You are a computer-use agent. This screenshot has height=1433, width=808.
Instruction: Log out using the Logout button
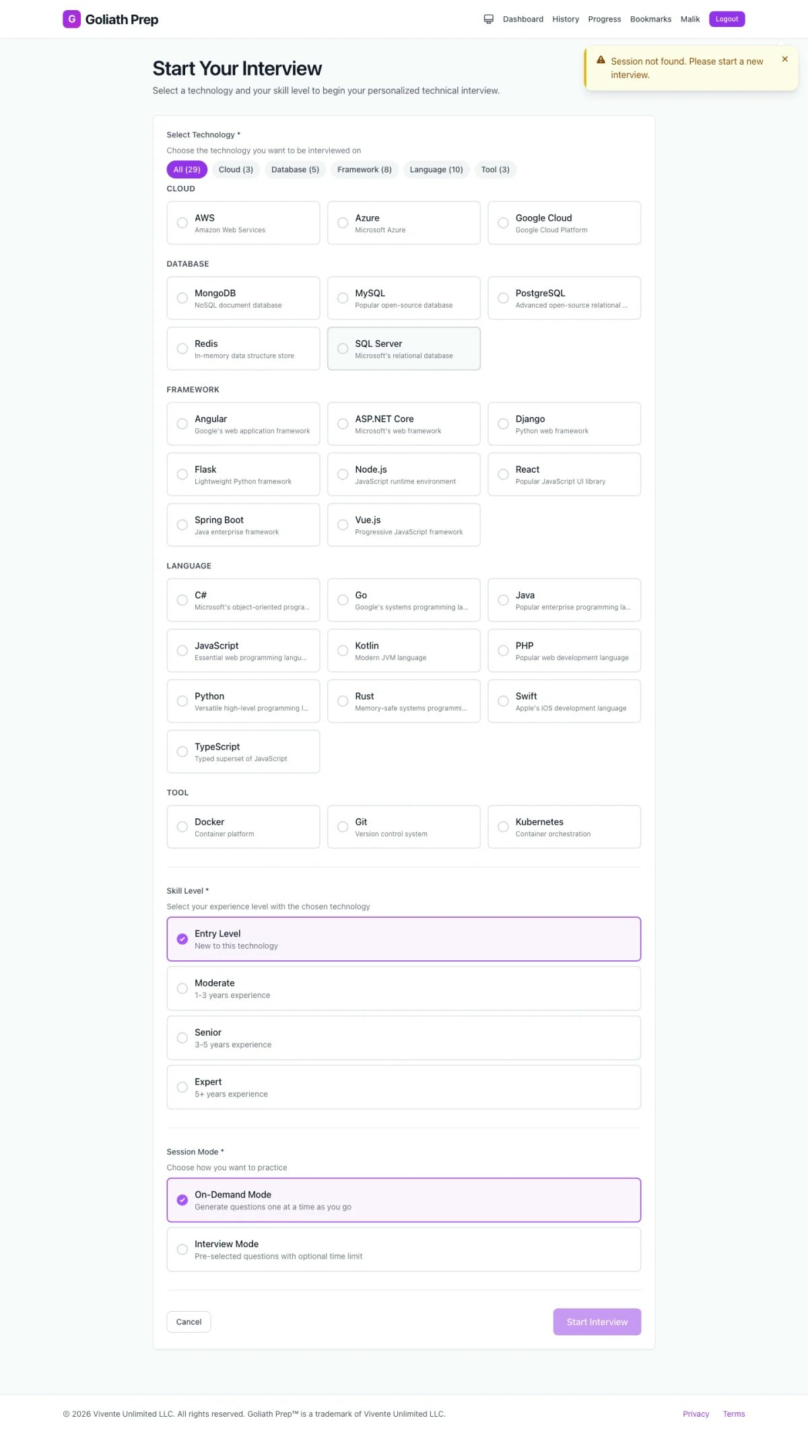pyautogui.click(x=727, y=19)
